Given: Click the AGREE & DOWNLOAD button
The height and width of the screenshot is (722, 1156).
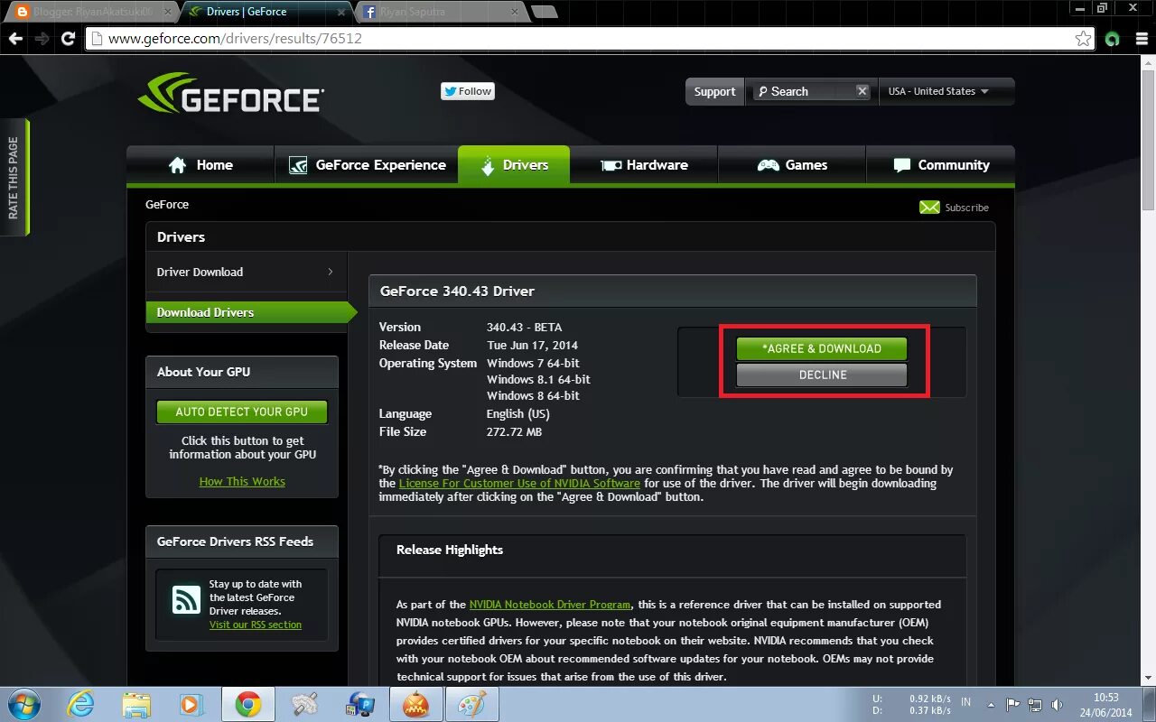Looking at the screenshot, I should click(821, 348).
